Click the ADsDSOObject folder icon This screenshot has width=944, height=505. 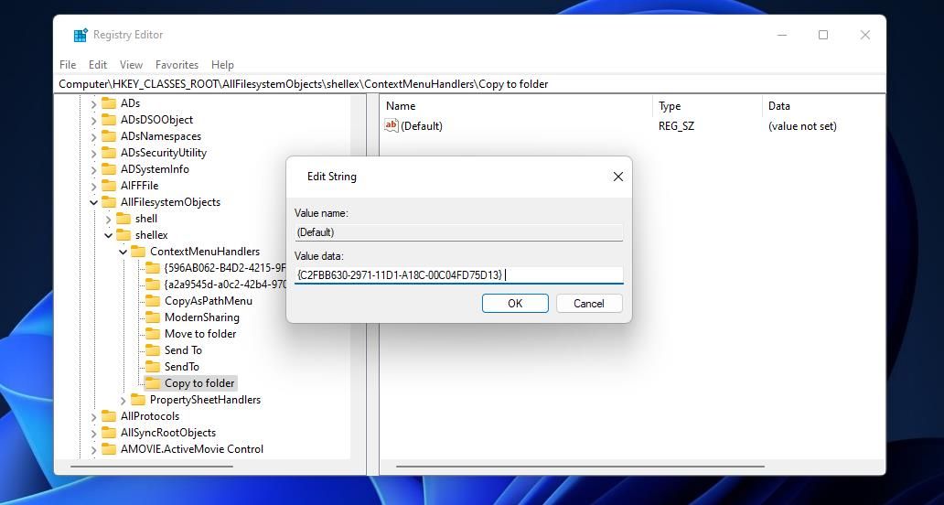109,120
